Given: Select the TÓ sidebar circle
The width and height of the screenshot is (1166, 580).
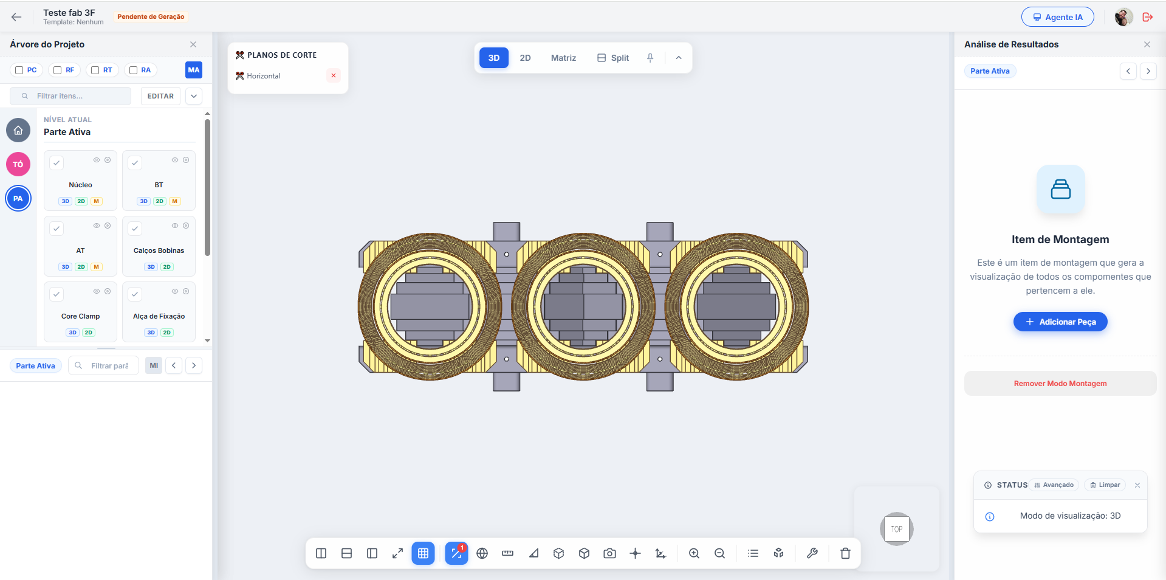Looking at the screenshot, I should 18,164.
